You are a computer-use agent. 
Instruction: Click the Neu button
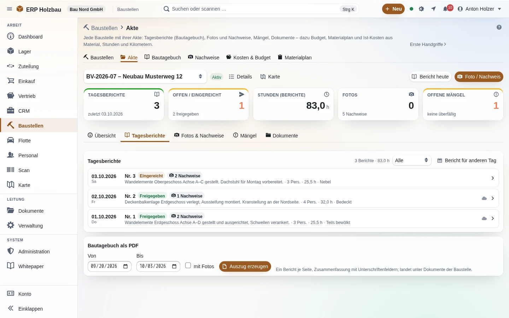393,9
